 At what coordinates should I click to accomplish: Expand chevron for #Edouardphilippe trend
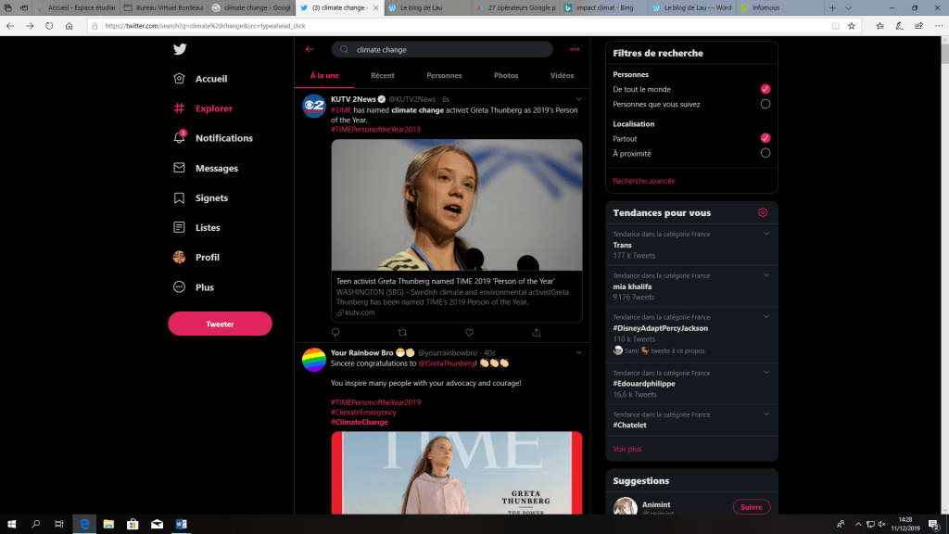(766, 373)
